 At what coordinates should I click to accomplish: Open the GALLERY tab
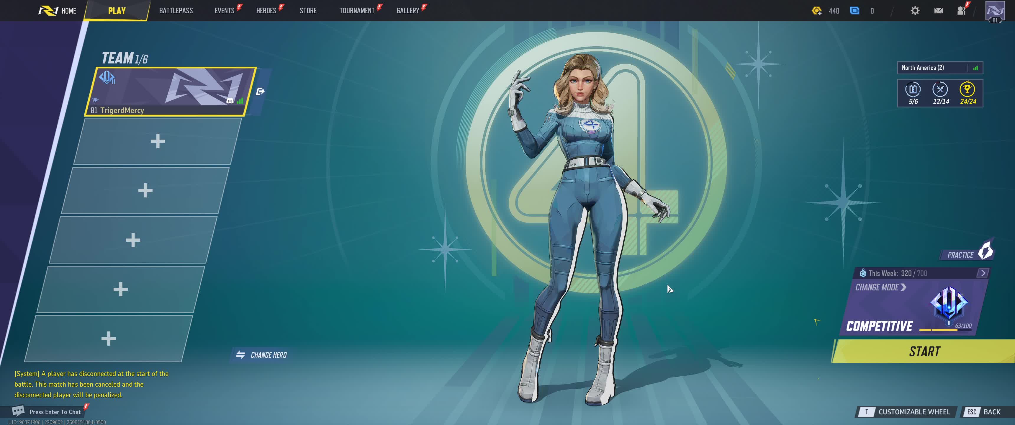pos(408,11)
